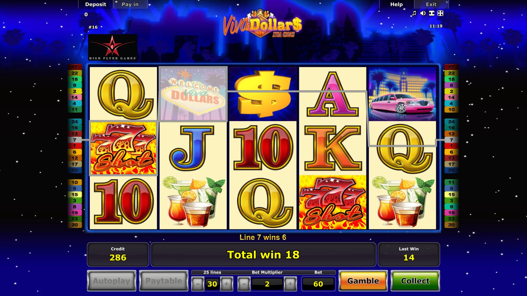
Task: Mute sound with the speaker icon
Action: pos(423,13)
